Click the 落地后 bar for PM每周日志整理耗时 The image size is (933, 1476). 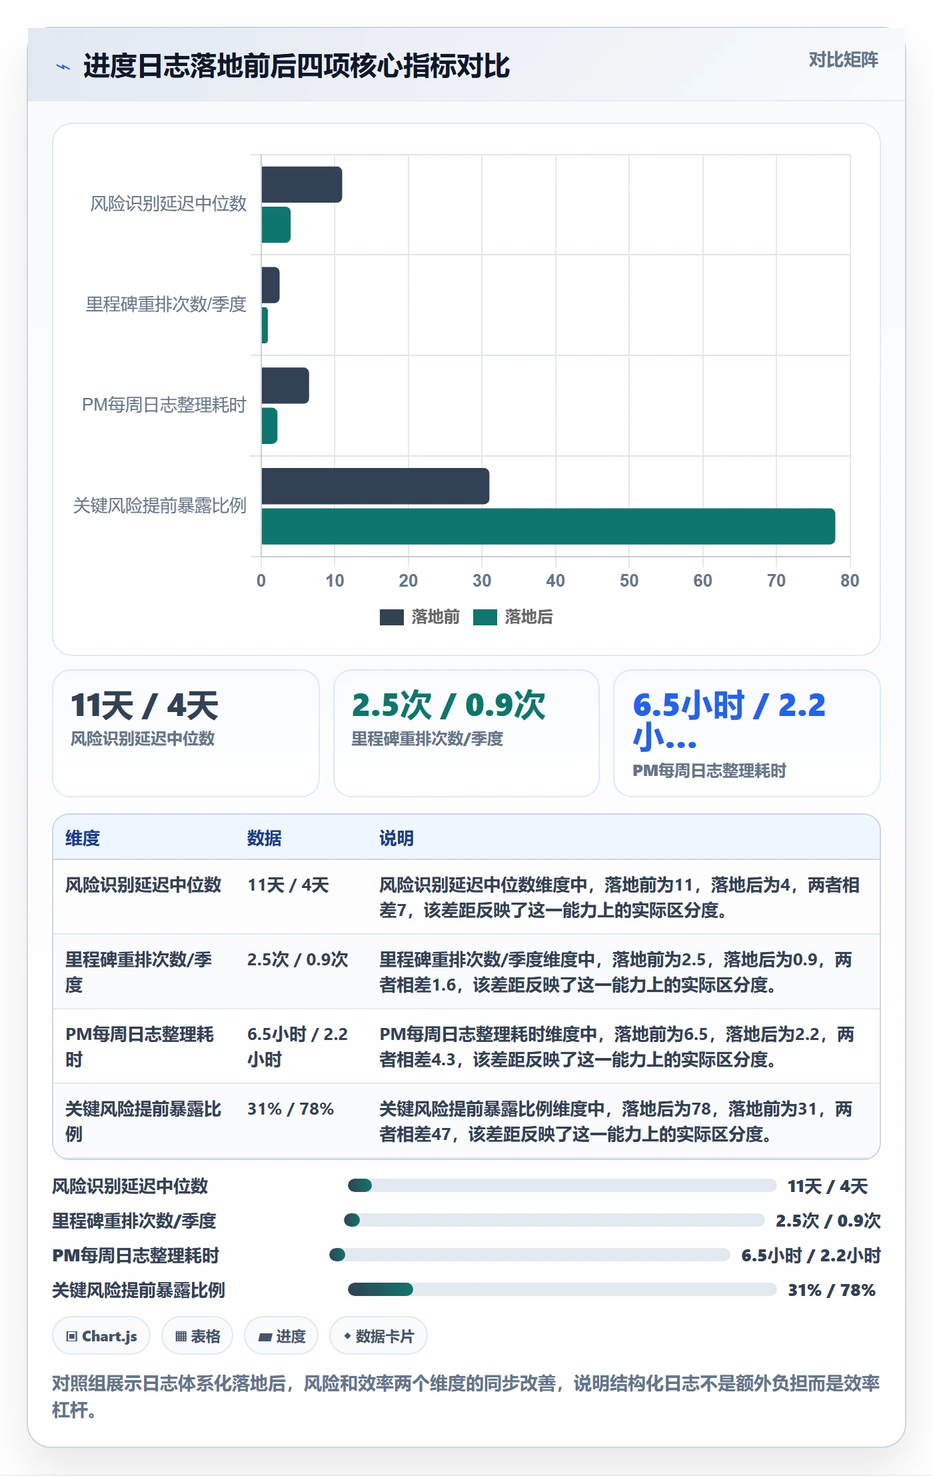pos(269,426)
